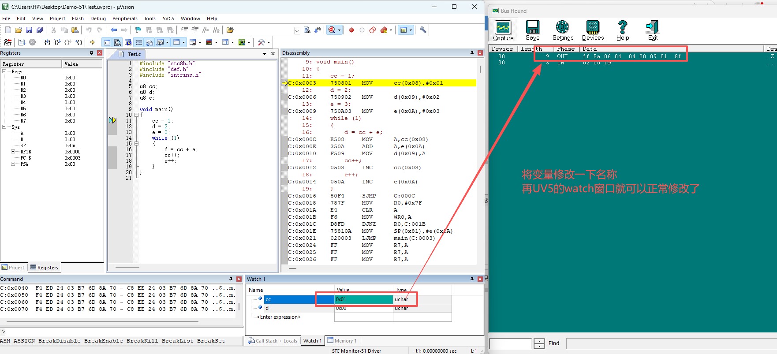The image size is (777, 354).
Task: Open the Watch windows dropdown arrow
Action: click(x=168, y=43)
